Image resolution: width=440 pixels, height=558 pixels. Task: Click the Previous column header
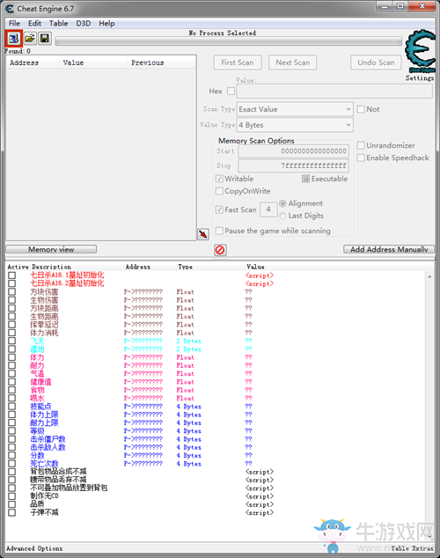[x=162, y=62]
